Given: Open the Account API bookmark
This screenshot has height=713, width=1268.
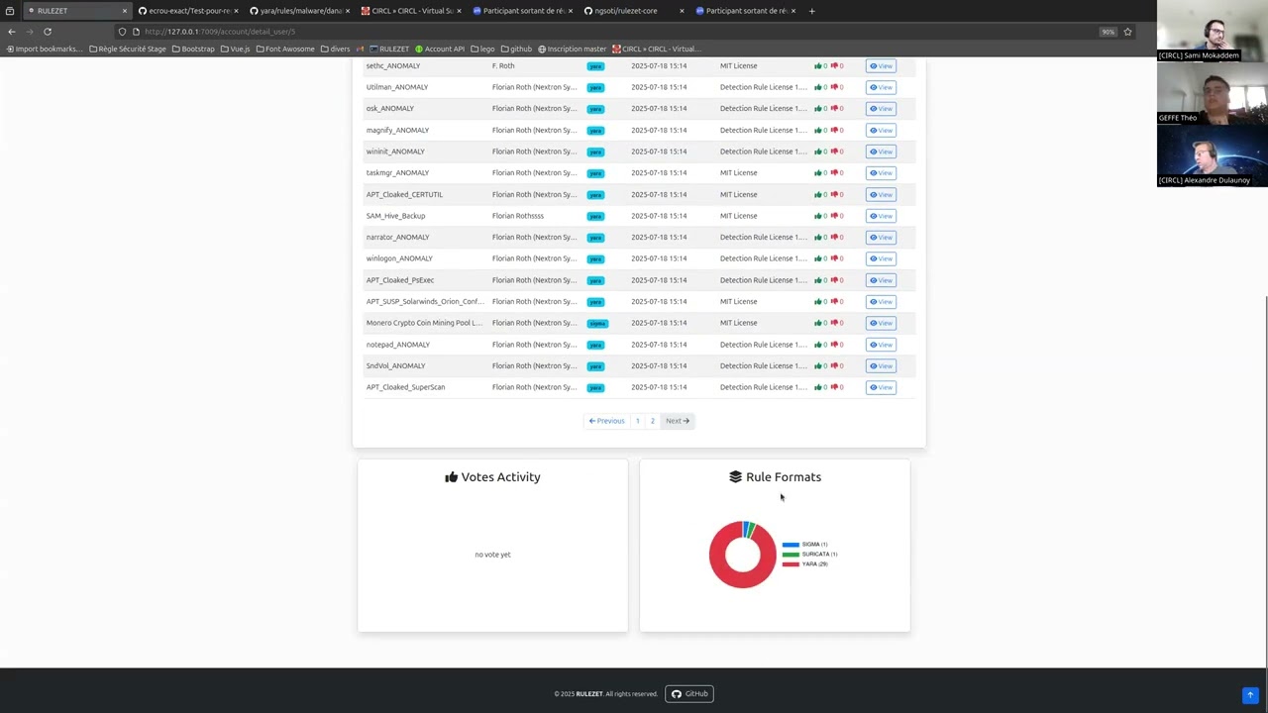Looking at the screenshot, I should click(x=440, y=49).
